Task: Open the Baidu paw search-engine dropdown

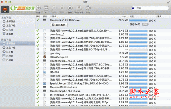Action: tap(133, 8)
